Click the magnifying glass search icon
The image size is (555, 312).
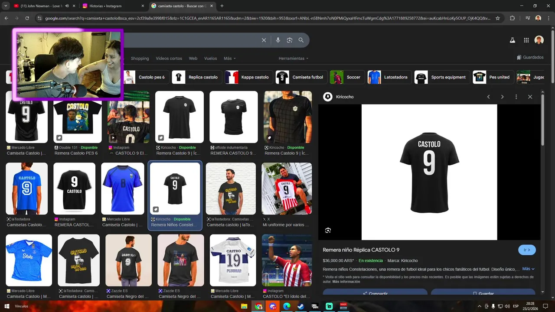pos(301,40)
